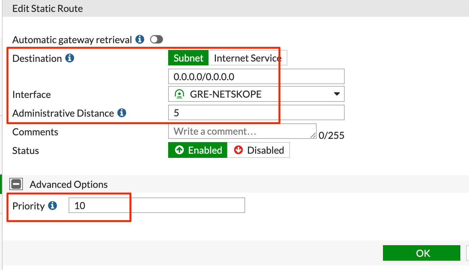This screenshot has width=469, height=270.
Task: Click the Priority info icon
Action: click(x=52, y=206)
